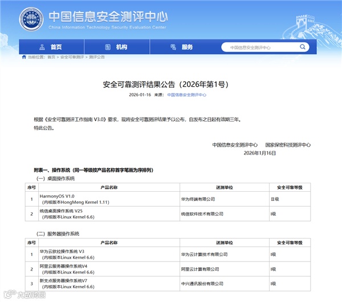Open the source link 中国信息安全测评中心
The width and height of the screenshot is (342, 302).
(x=187, y=95)
